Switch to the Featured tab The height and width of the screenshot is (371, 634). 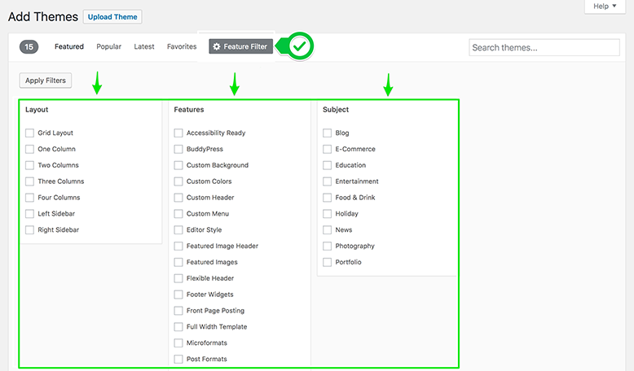click(x=69, y=47)
